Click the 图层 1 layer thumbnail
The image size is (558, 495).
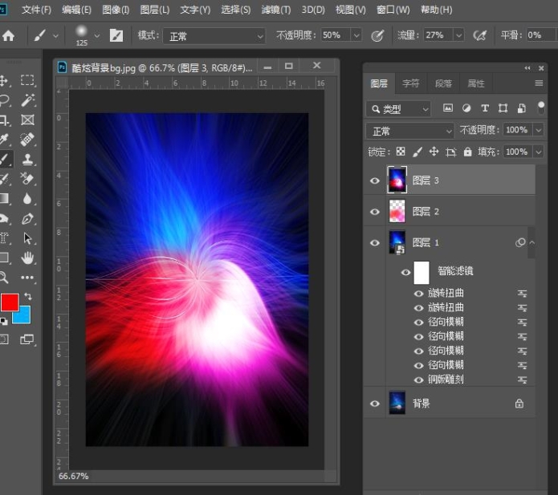pos(397,242)
